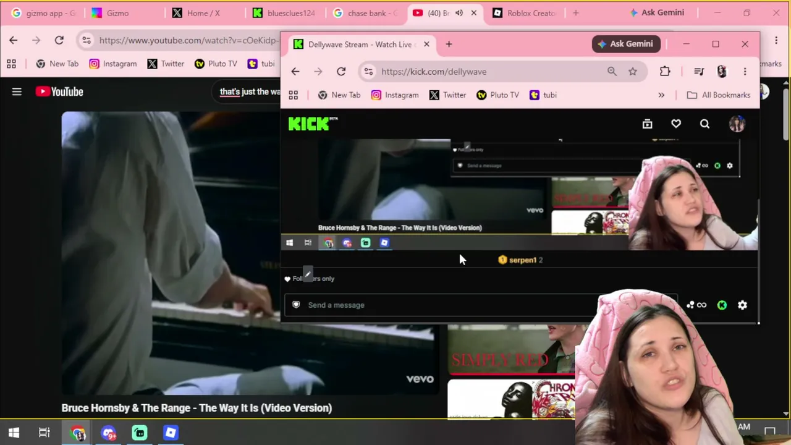The image size is (791, 445).
Task: Go forward in the Kick window
Action: tap(318, 72)
